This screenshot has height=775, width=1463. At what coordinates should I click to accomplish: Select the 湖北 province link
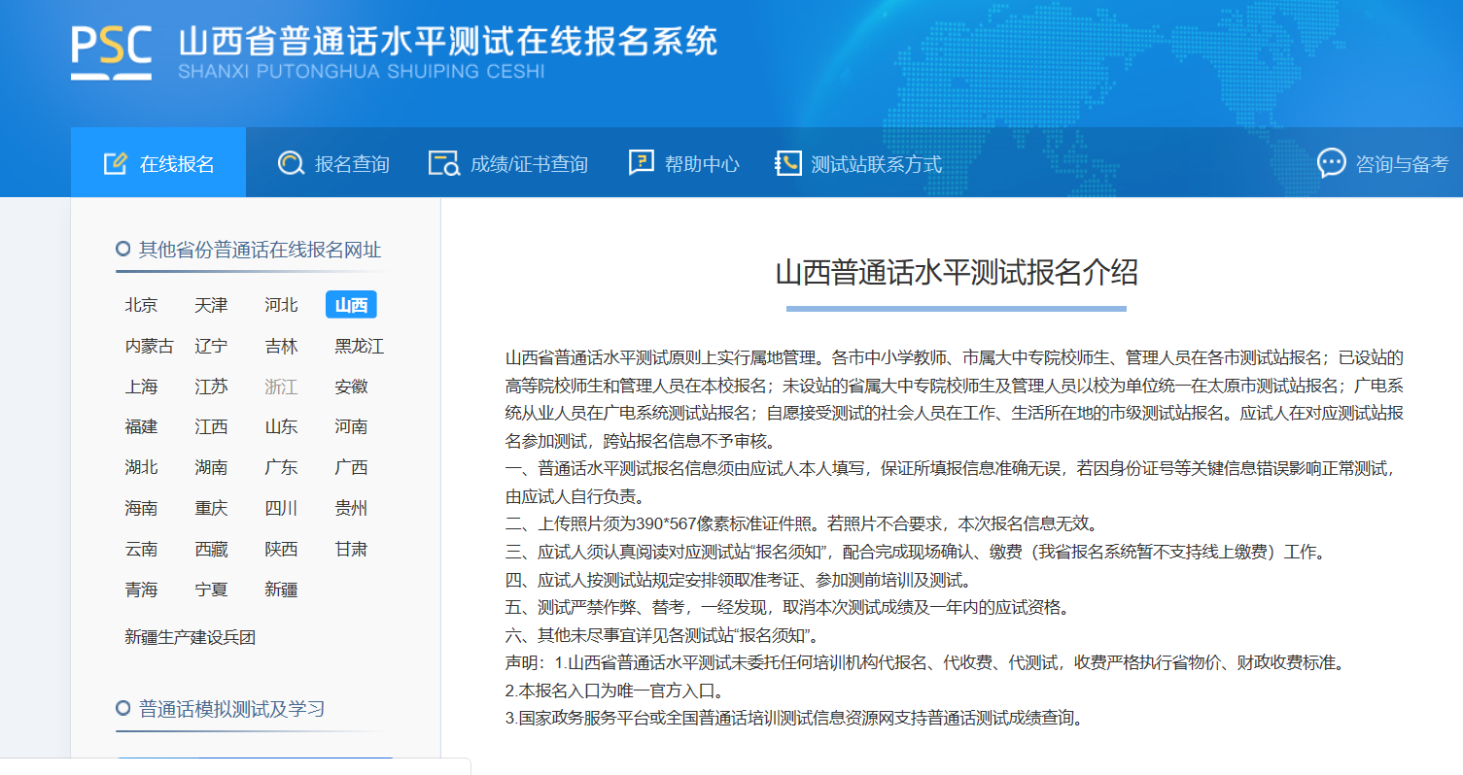141,467
